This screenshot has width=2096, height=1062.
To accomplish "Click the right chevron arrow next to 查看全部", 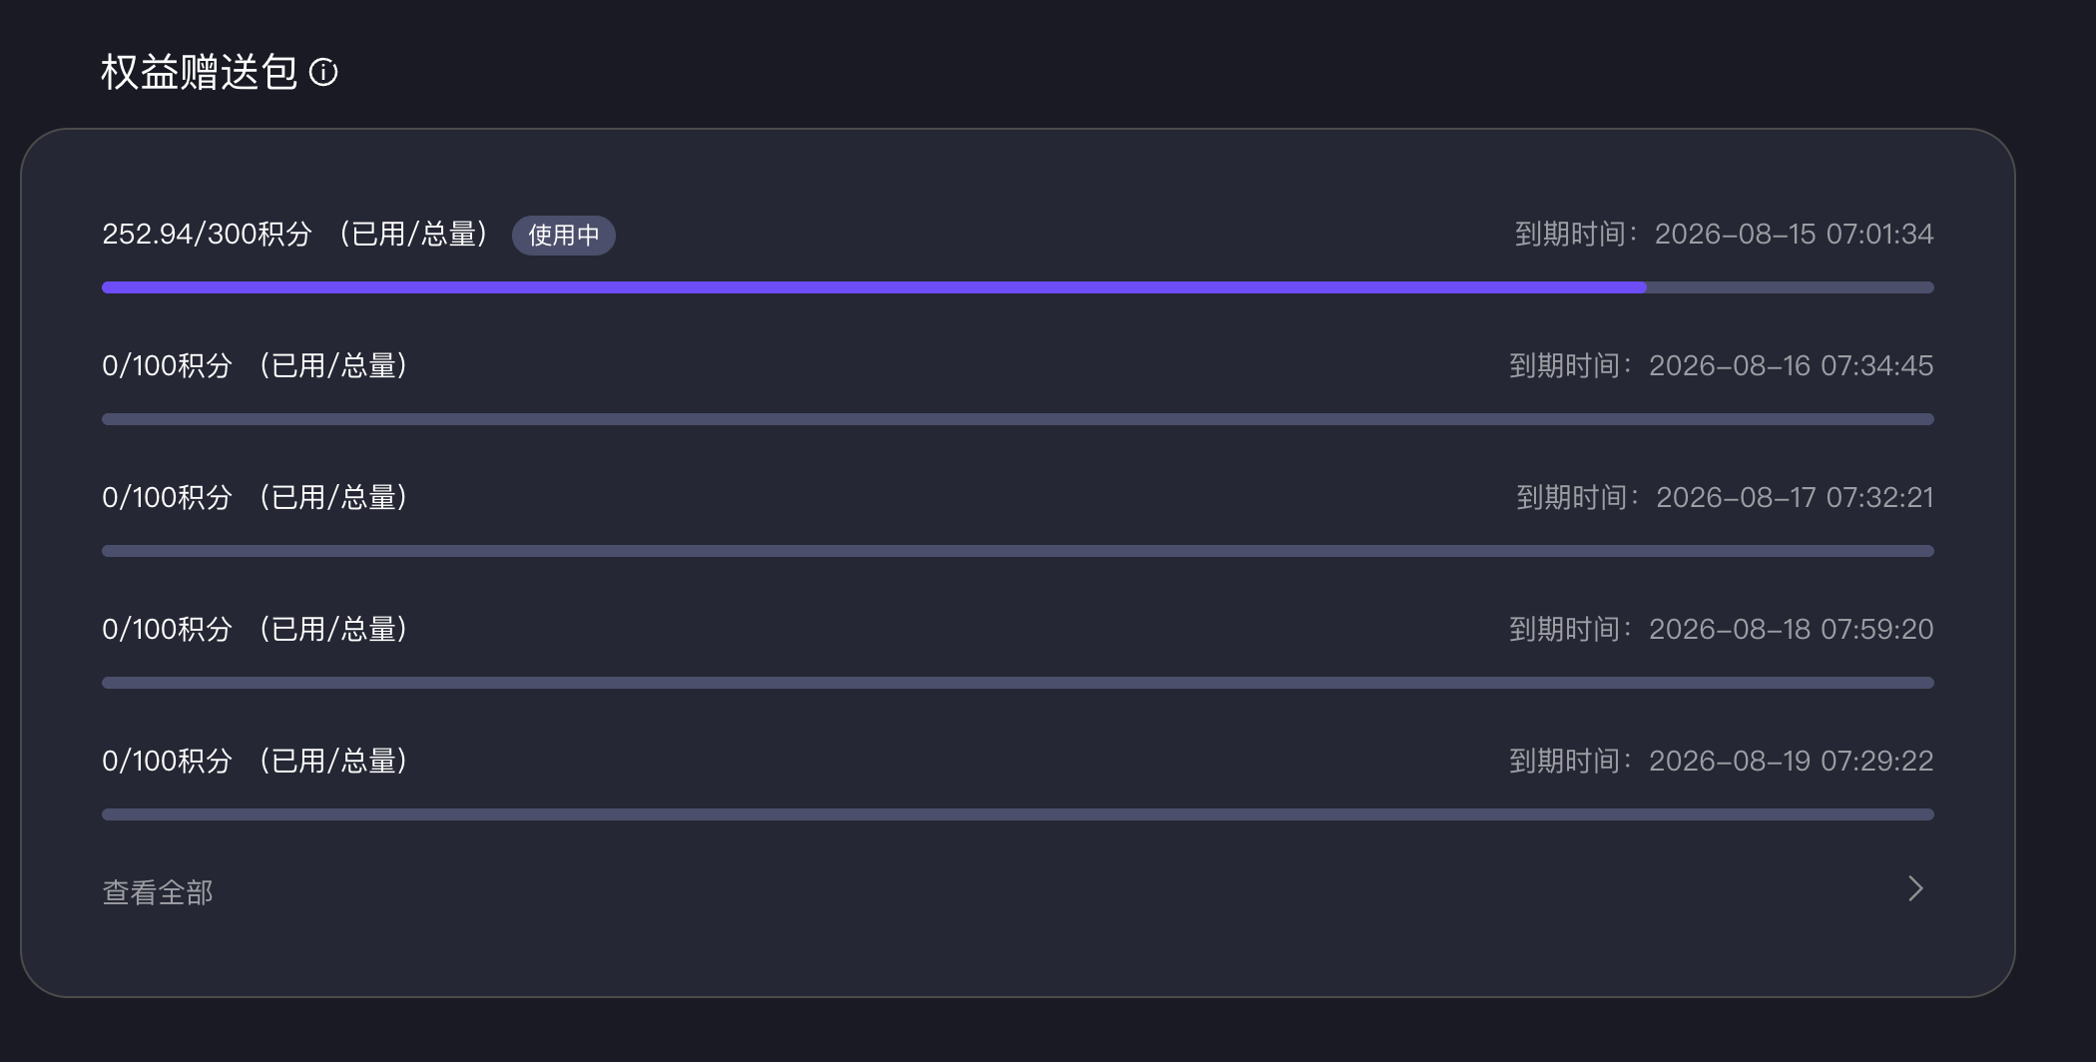I will [1915, 889].
